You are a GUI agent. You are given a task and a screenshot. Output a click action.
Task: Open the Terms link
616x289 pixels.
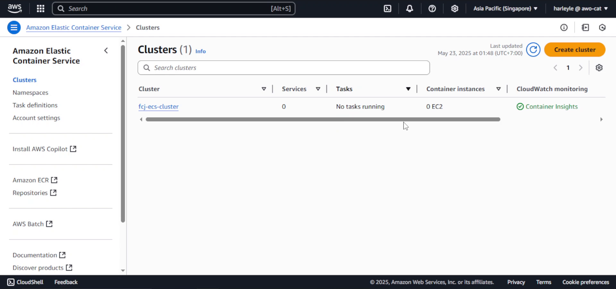click(x=543, y=282)
